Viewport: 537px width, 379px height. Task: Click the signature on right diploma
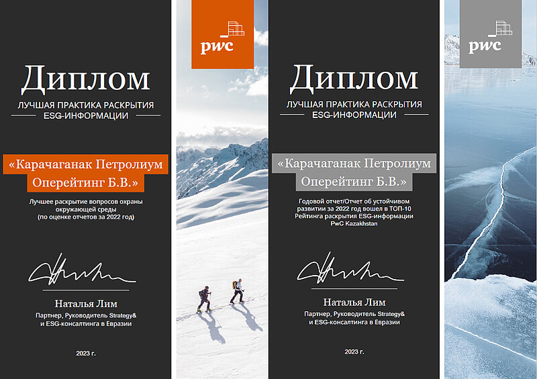tap(350, 269)
